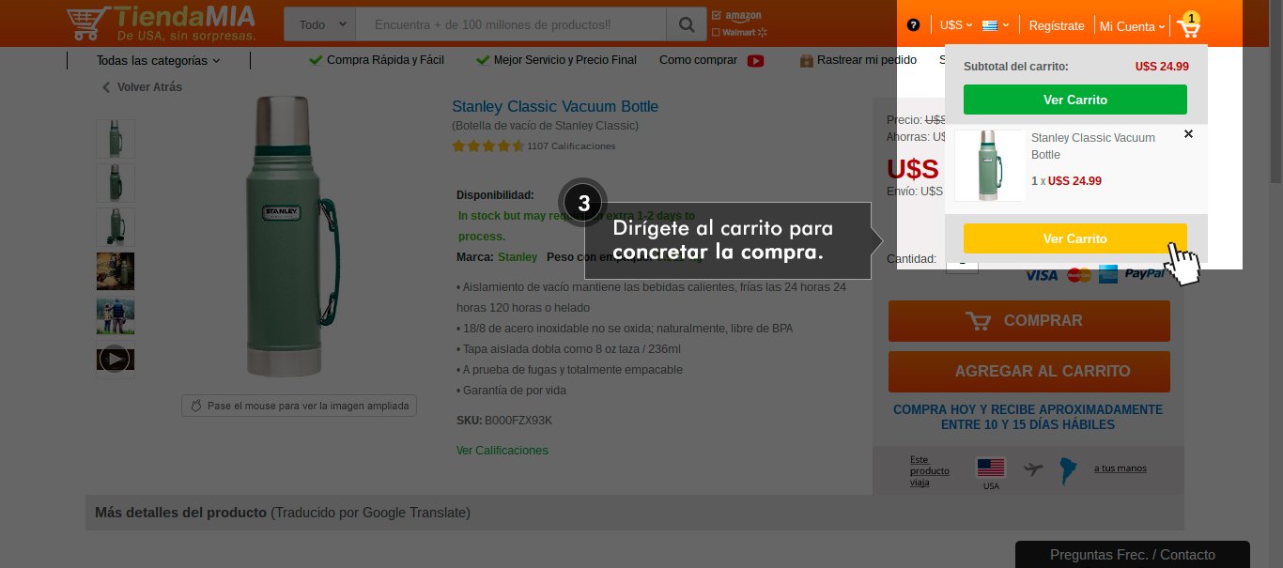Viewport: 1283px width, 568px height.
Task: Click the Mastercard icon
Action: (x=1080, y=275)
